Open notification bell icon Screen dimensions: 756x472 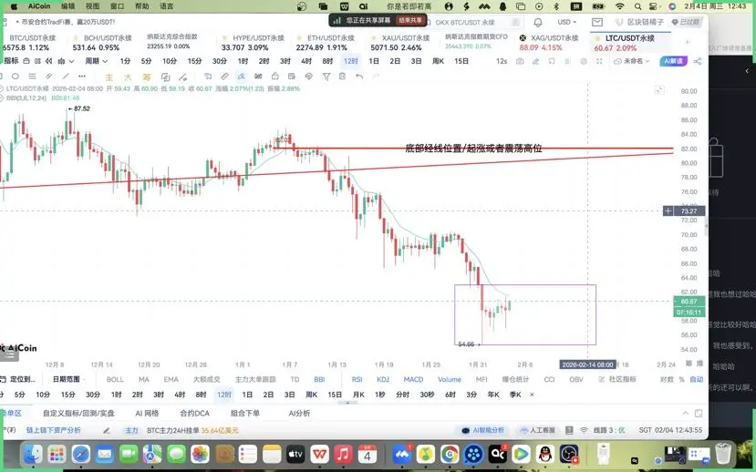pyautogui.click(x=537, y=22)
